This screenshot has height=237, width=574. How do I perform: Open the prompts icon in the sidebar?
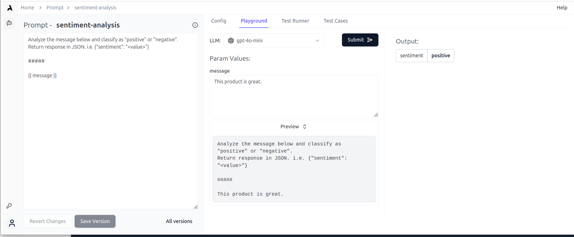pos(9,23)
